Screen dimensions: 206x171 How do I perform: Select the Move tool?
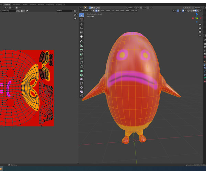(81, 24)
